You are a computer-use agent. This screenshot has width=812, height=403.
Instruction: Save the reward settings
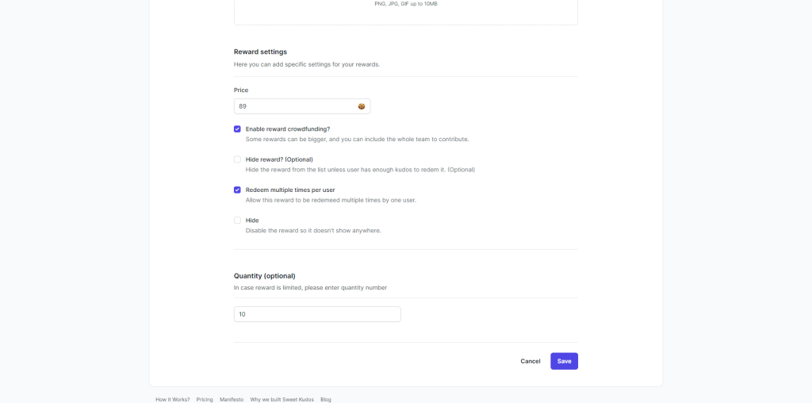(564, 361)
